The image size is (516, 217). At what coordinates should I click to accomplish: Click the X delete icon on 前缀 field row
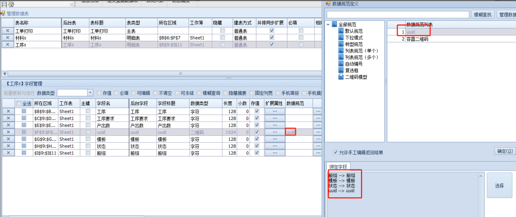click(8, 153)
